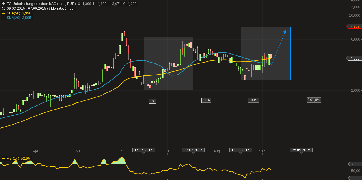Click the 10,000 price axis label
The width and height of the screenshot is (362, 180).
point(355,15)
